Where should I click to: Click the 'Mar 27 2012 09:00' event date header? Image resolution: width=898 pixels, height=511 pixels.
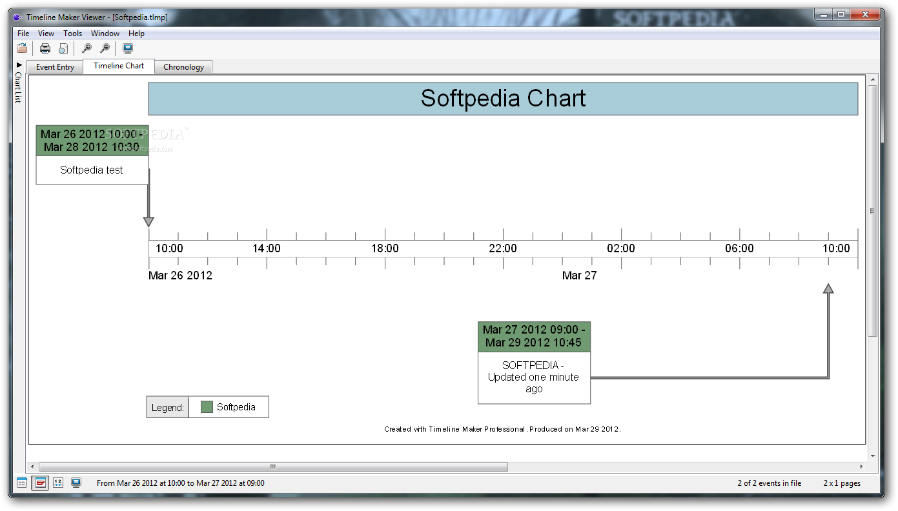(534, 337)
